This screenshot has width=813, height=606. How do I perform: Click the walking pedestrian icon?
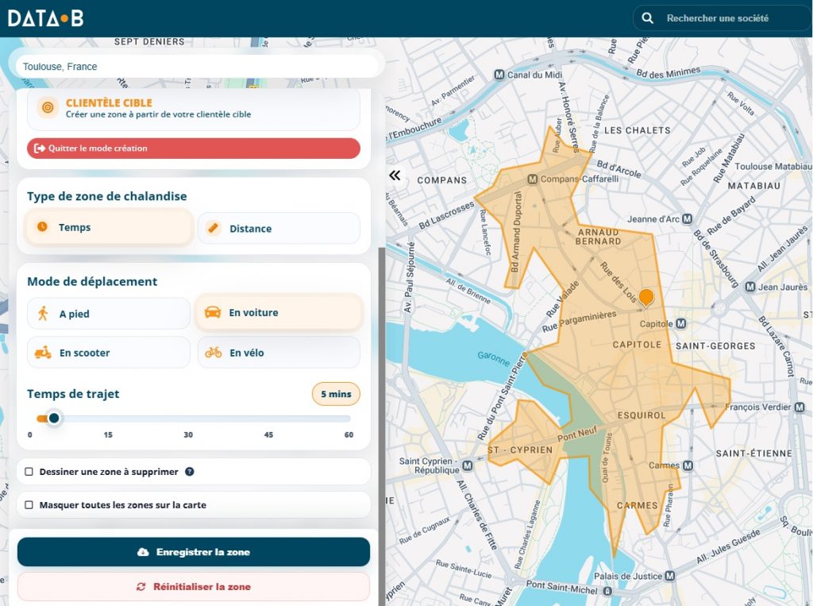43,314
